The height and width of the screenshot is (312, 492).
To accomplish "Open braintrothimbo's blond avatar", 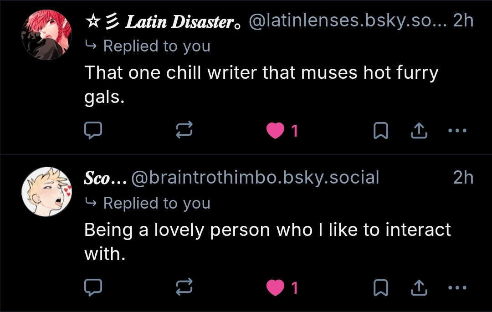I will 47,191.
